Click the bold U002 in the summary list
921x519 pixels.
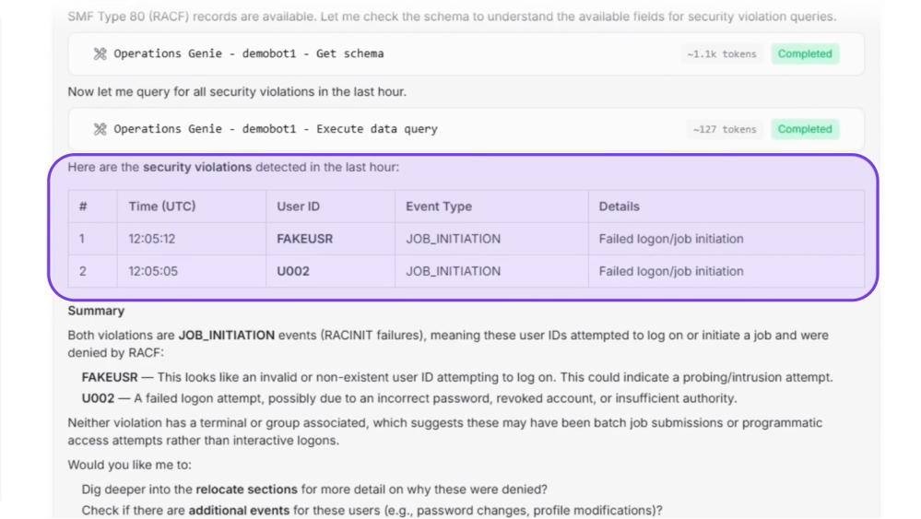point(98,398)
